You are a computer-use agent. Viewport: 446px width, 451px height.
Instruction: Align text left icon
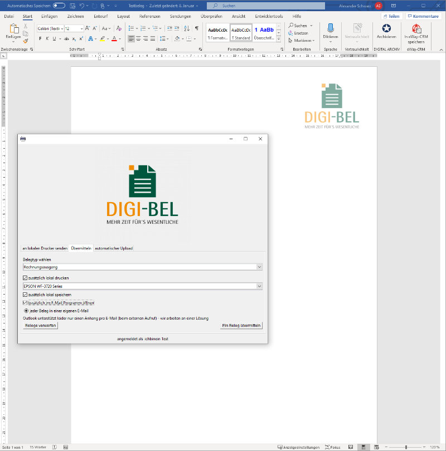coord(132,38)
